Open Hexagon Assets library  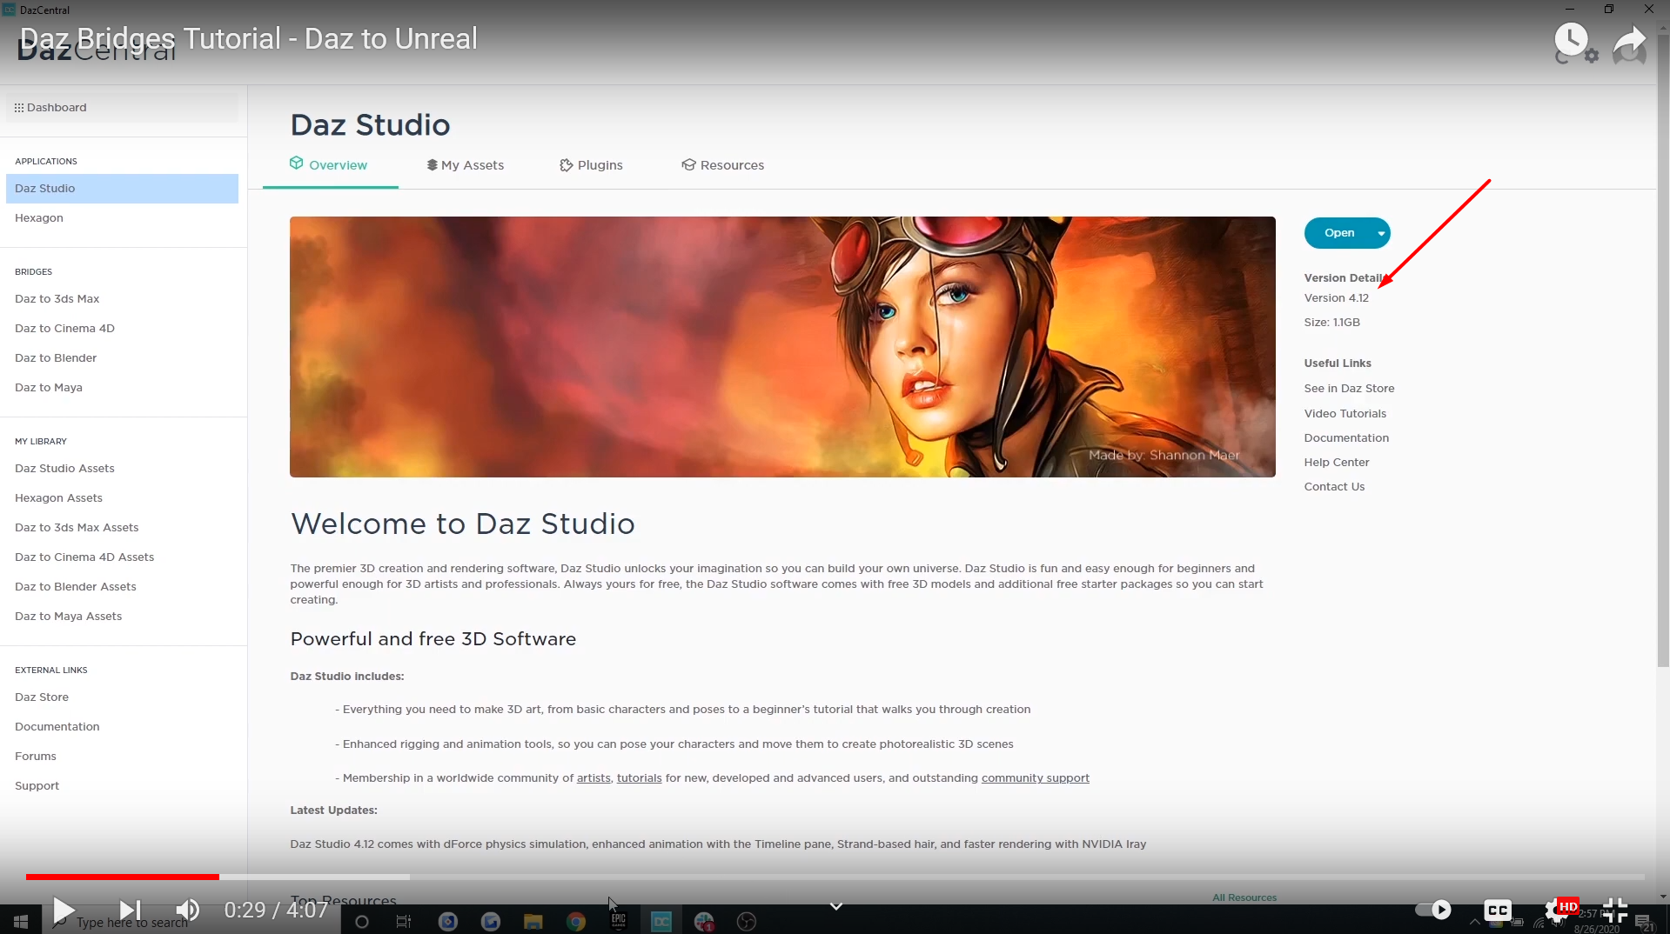coord(58,498)
